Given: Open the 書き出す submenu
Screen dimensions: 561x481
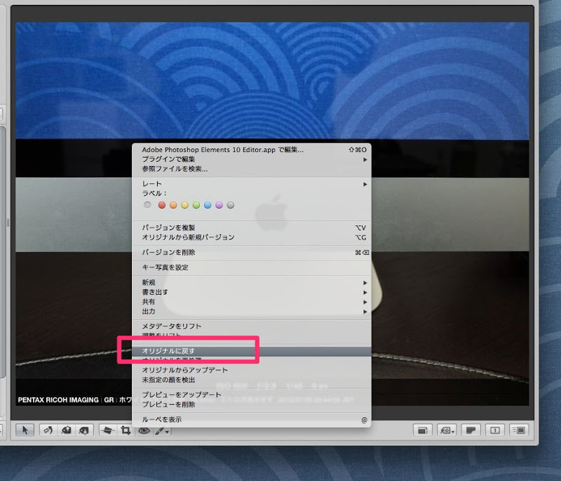Looking at the screenshot, I should 252,292.
